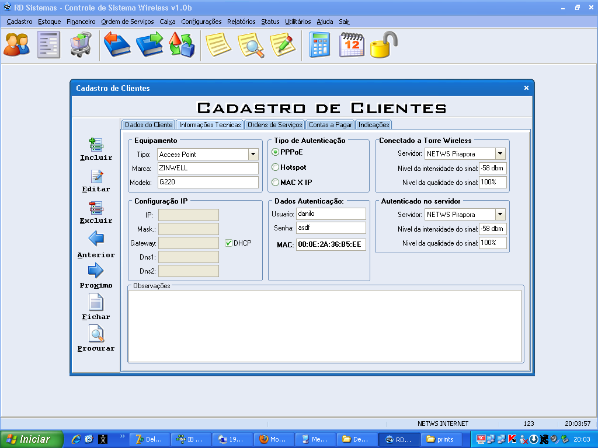Click into the Observações text area
This screenshot has height=448, width=598.
324,325
